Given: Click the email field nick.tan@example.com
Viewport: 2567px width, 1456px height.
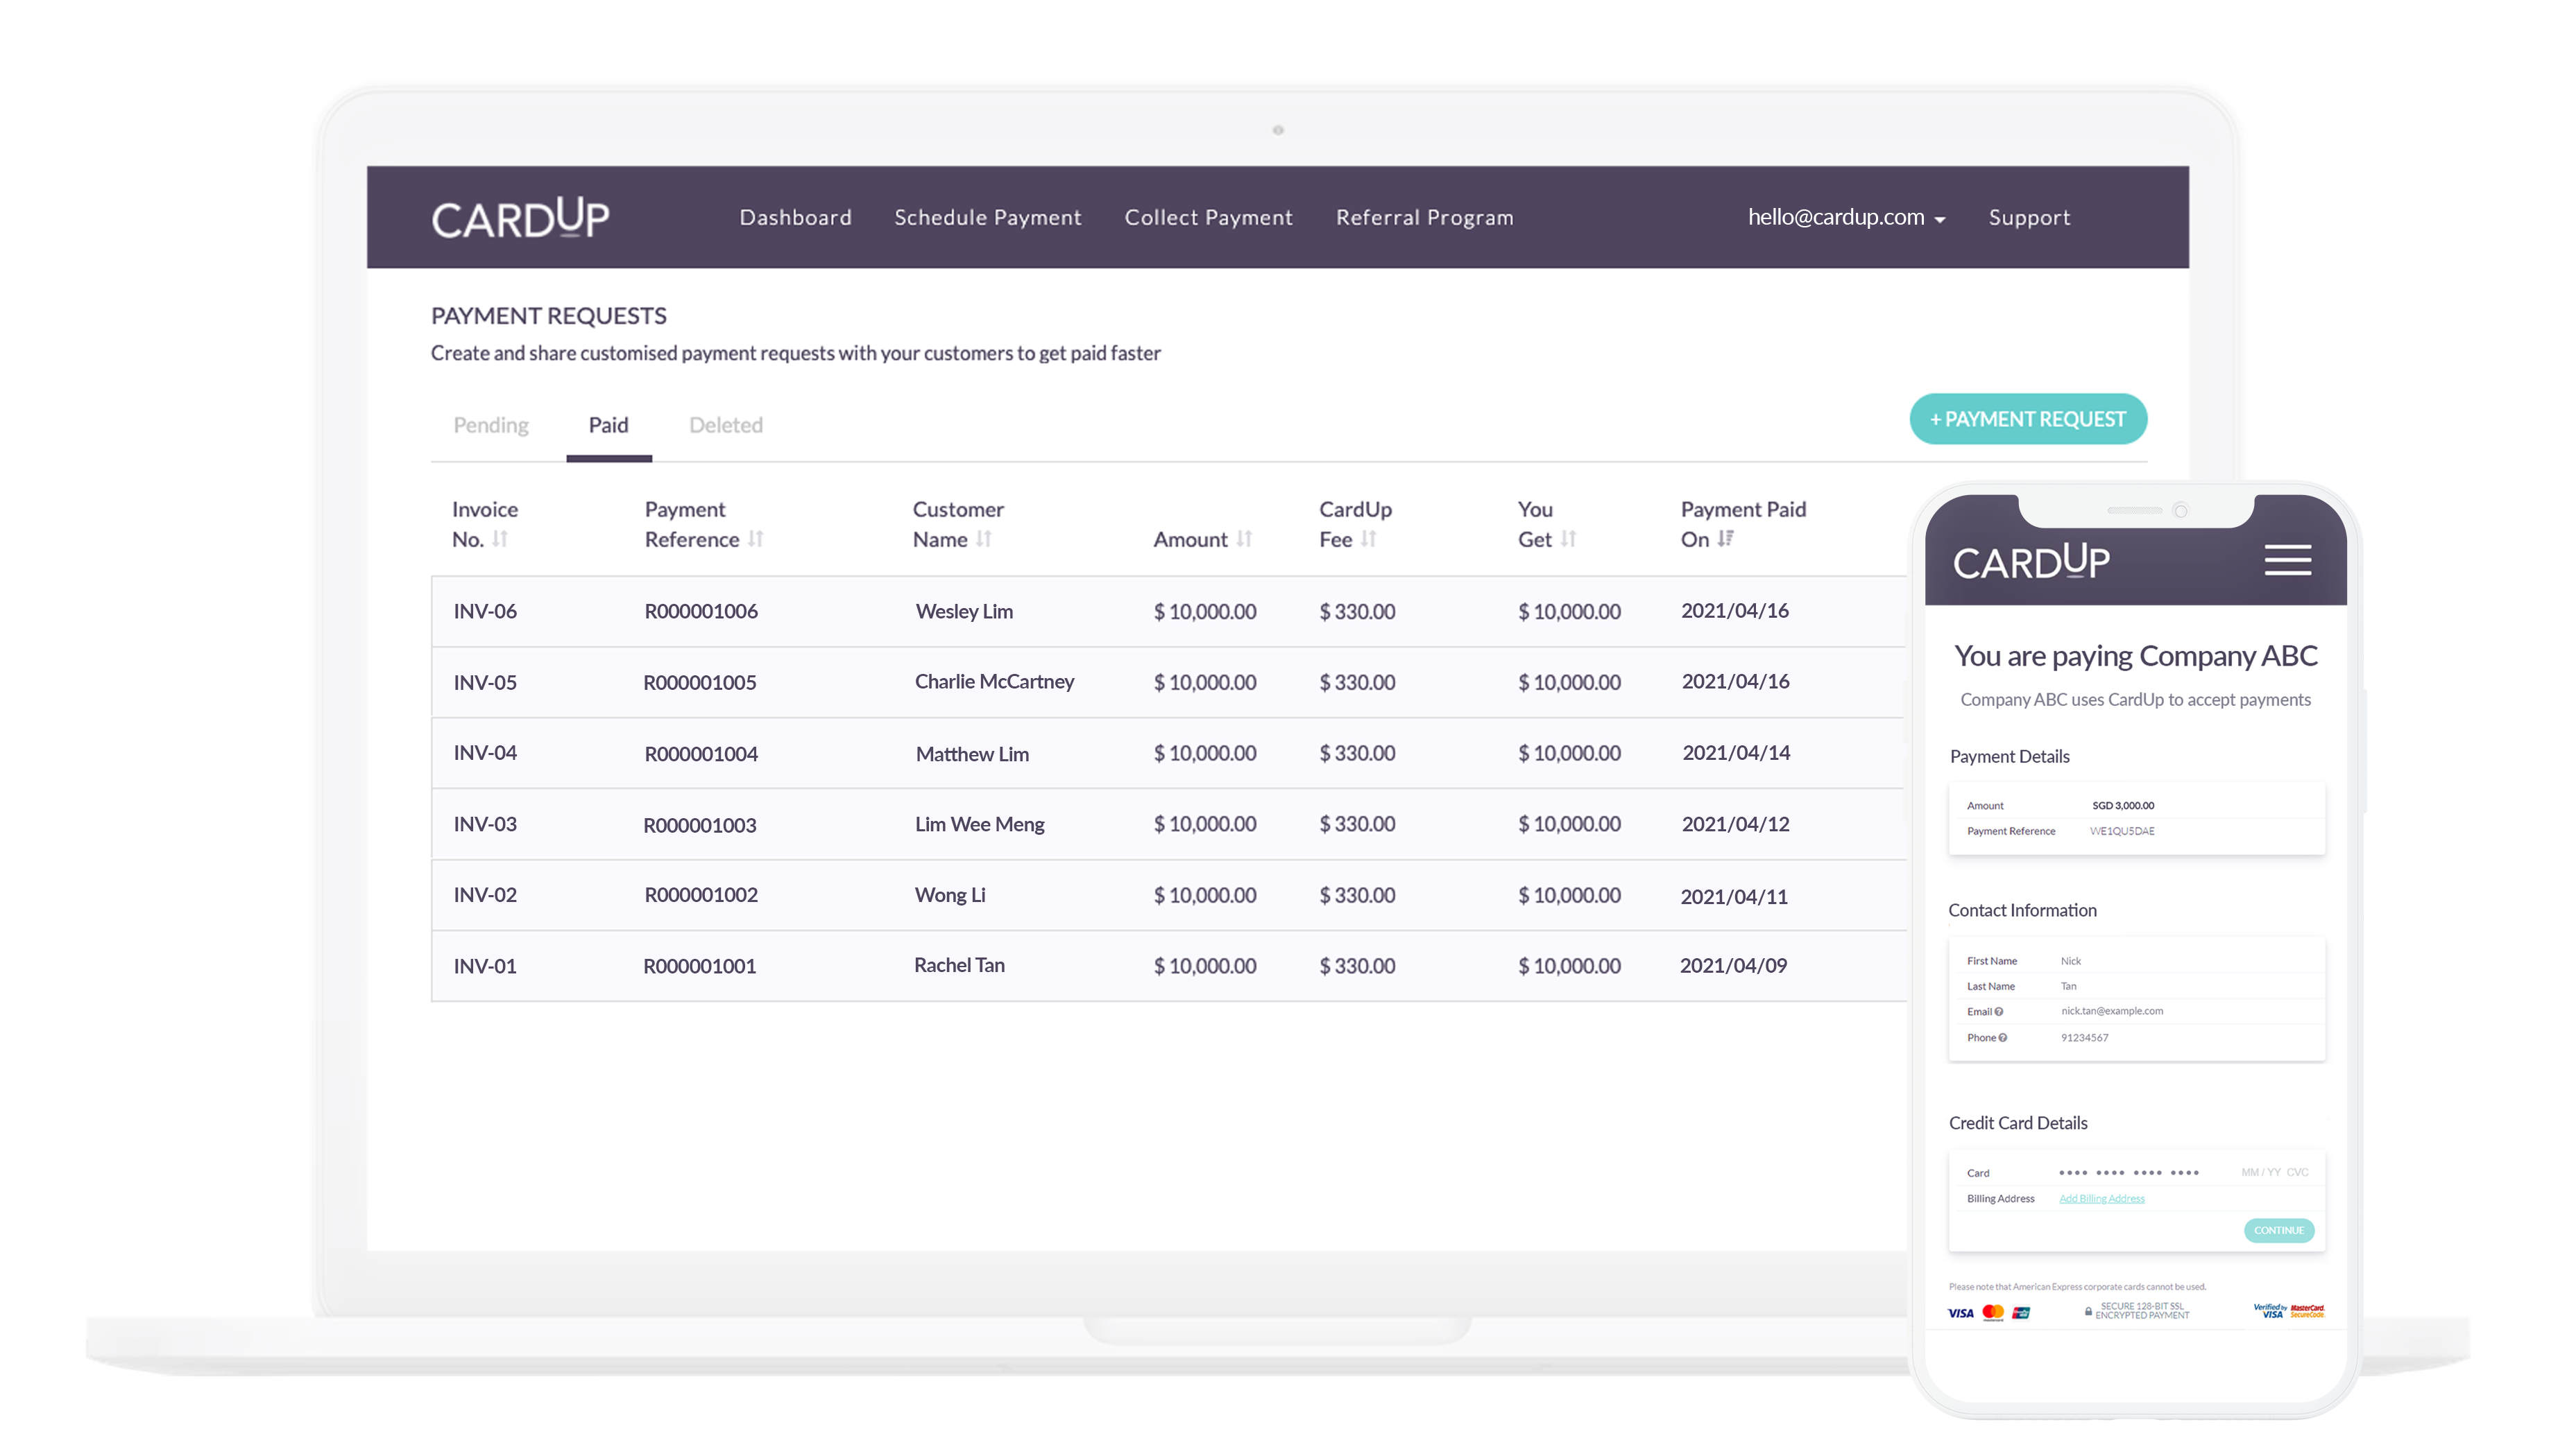Looking at the screenshot, I should 2110,1011.
